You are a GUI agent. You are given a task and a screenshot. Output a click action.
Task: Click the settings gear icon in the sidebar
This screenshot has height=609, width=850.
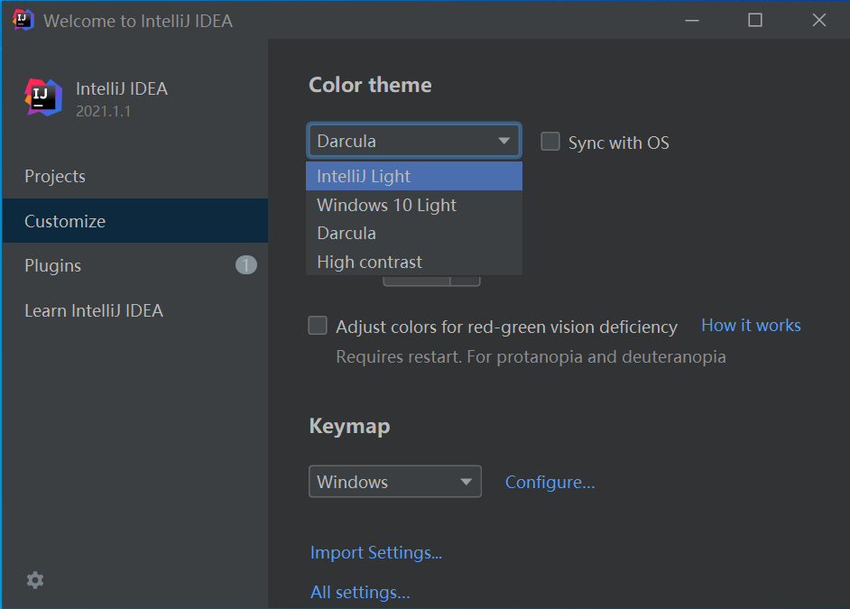(35, 580)
